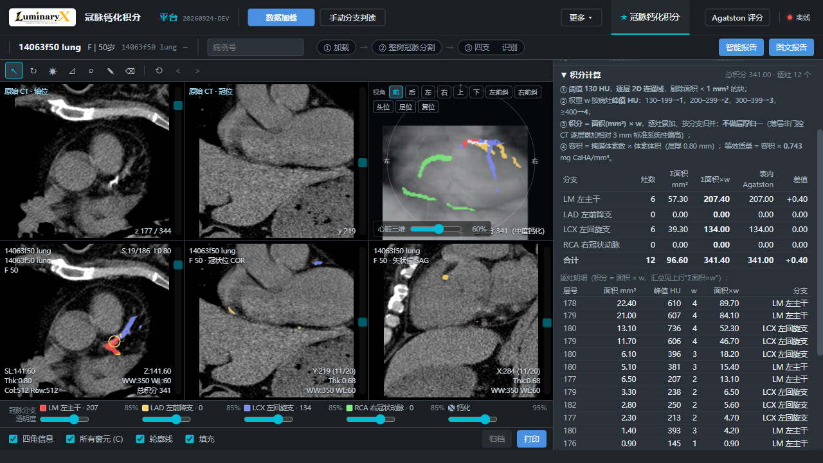Select the brightness window-level tool
Screen dimensions: 823x463
pos(53,71)
